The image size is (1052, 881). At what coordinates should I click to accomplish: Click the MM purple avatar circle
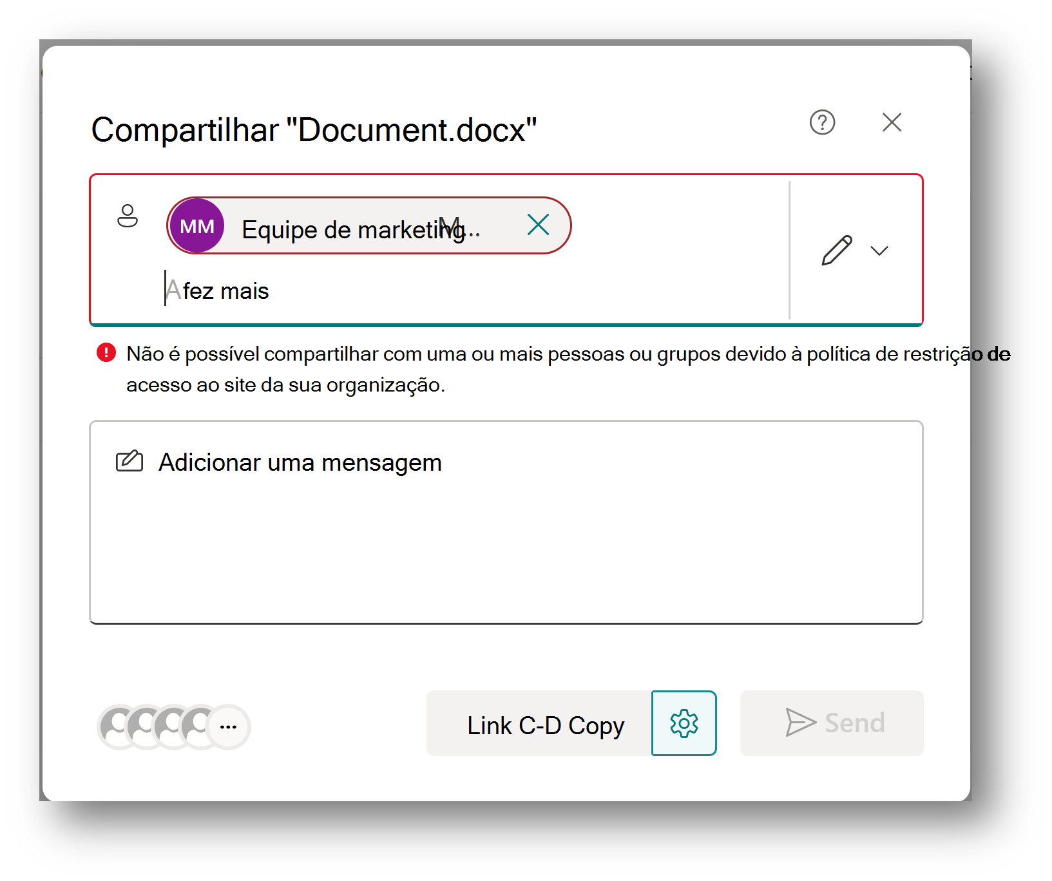[x=197, y=225]
